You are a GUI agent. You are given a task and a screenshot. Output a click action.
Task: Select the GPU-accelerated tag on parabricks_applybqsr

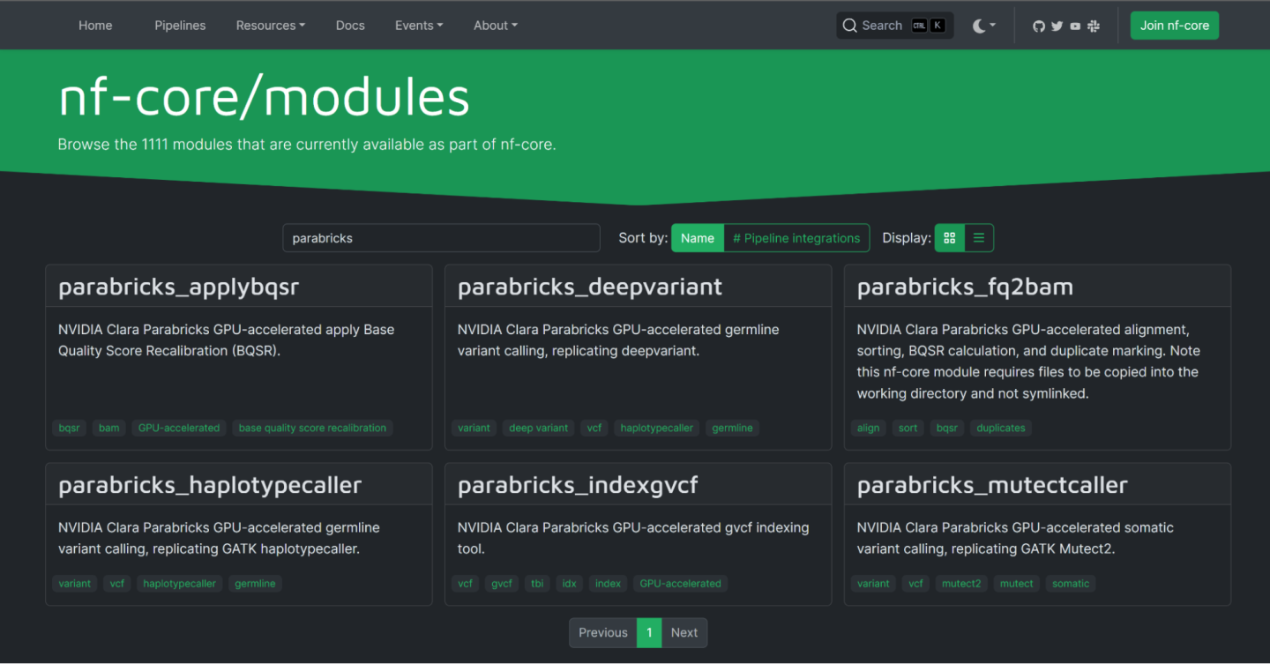tap(178, 428)
